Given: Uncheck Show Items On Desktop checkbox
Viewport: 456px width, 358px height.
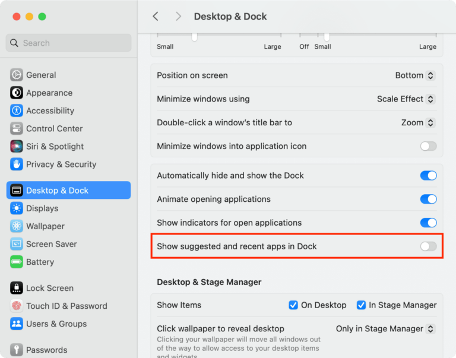Looking at the screenshot, I should 293,305.
